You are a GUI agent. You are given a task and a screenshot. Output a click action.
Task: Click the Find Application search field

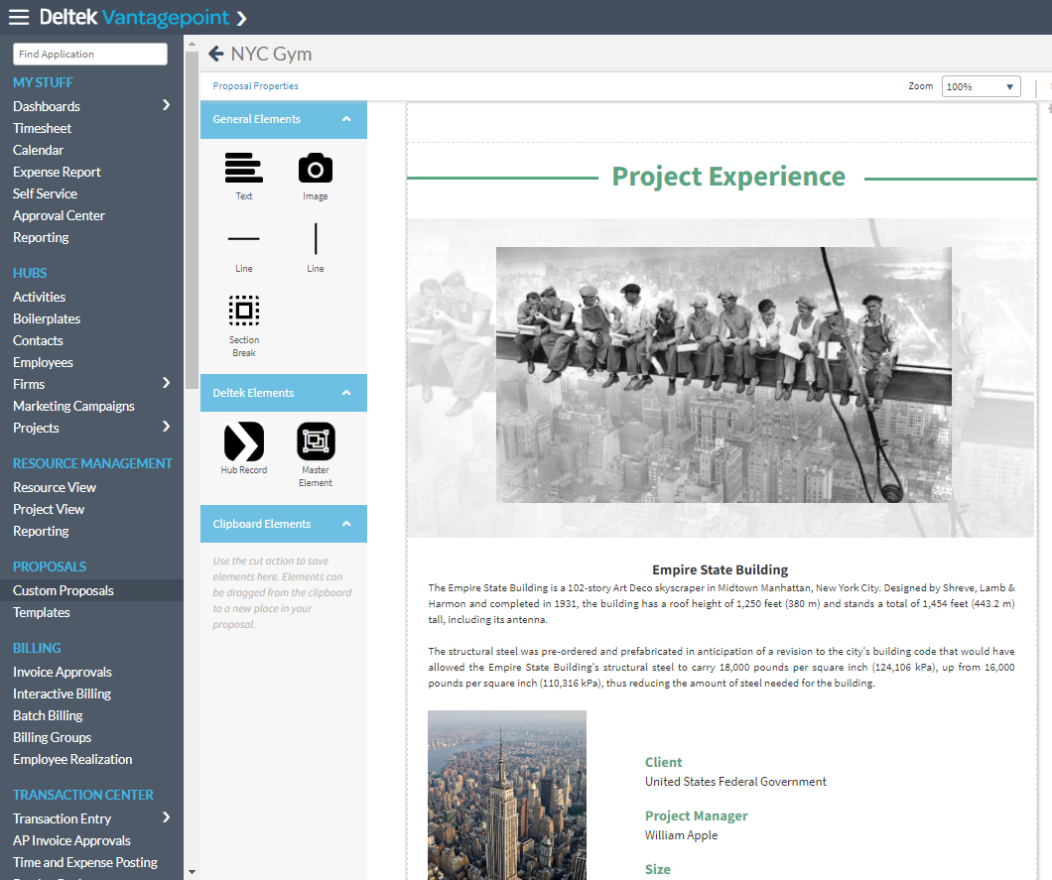tap(90, 54)
